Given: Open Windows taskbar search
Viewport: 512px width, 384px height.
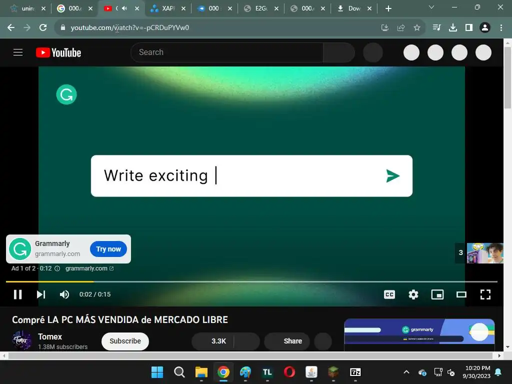Looking at the screenshot, I should [179, 372].
